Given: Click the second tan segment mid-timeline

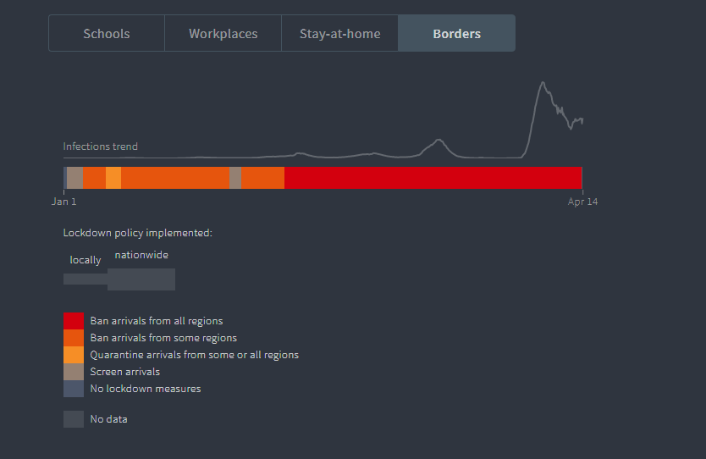Looking at the screenshot, I should [235, 178].
